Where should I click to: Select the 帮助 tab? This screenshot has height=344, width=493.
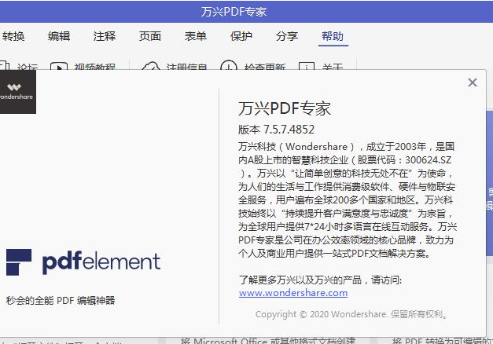click(x=333, y=36)
